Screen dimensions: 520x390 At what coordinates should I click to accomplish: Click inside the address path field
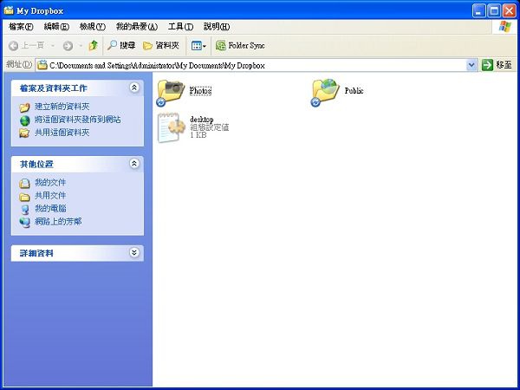click(260, 65)
